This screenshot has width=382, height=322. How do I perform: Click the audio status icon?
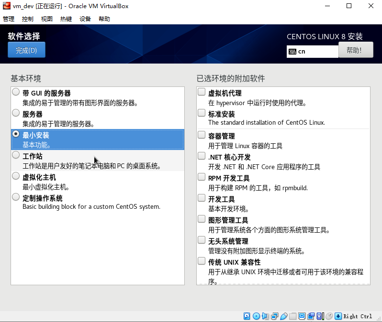265,316
